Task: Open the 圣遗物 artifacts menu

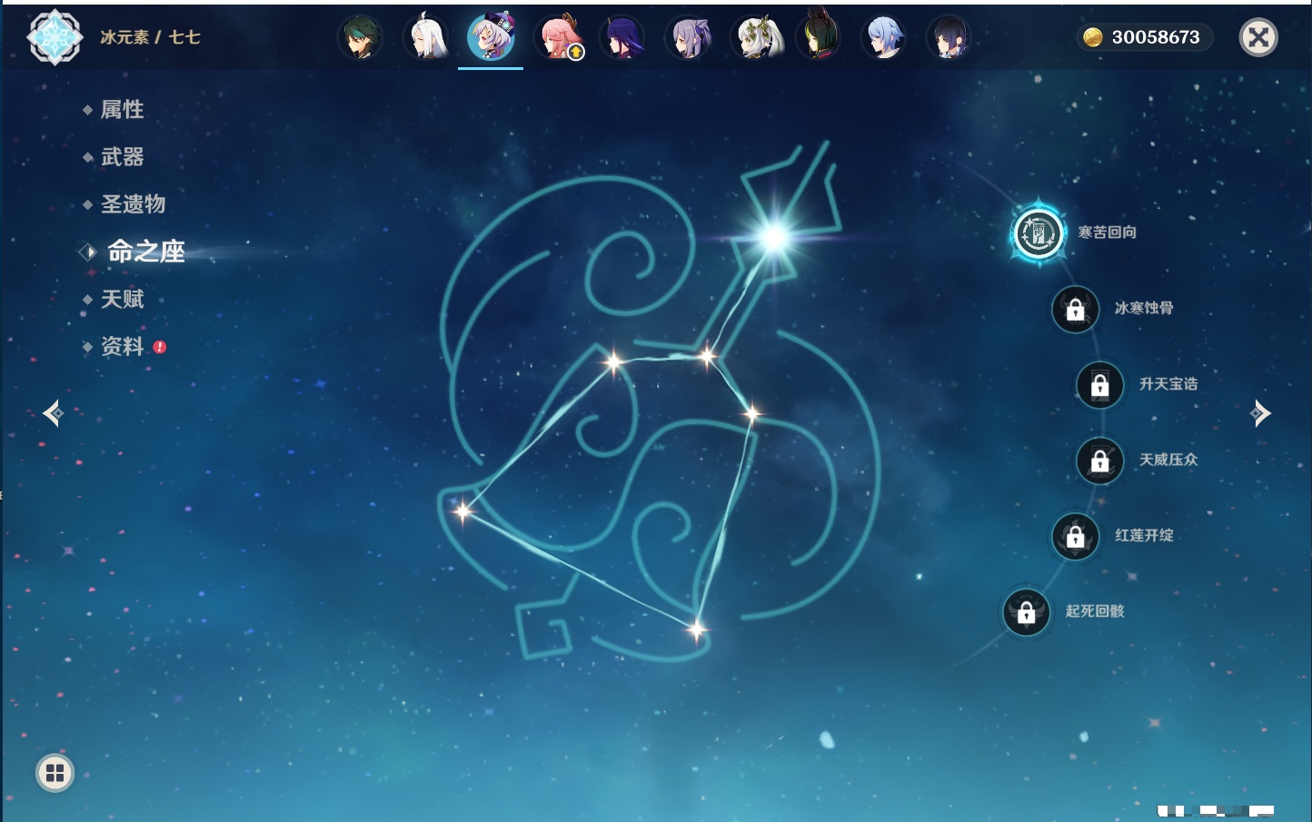Action: (134, 204)
